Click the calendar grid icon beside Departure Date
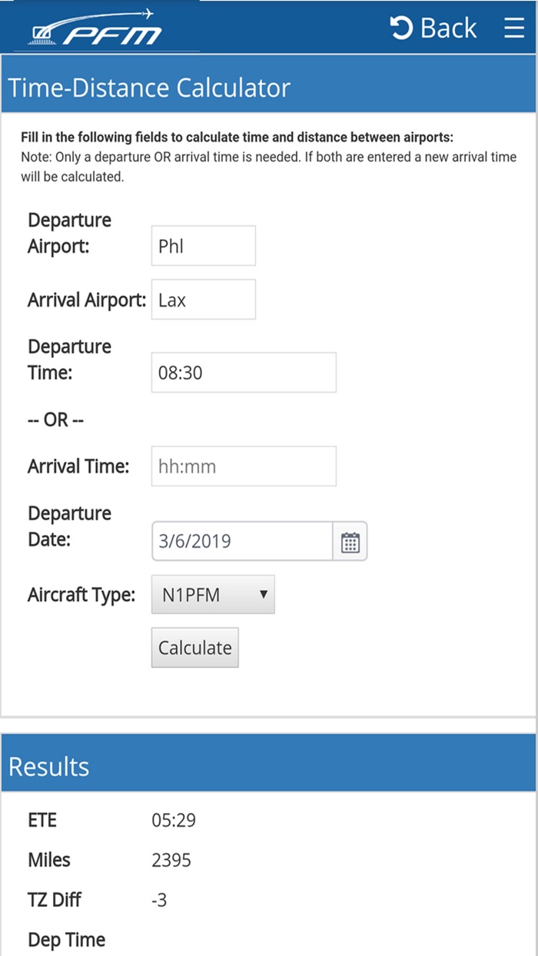The height and width of the screenshot is (956, 538). pos(350,541)
